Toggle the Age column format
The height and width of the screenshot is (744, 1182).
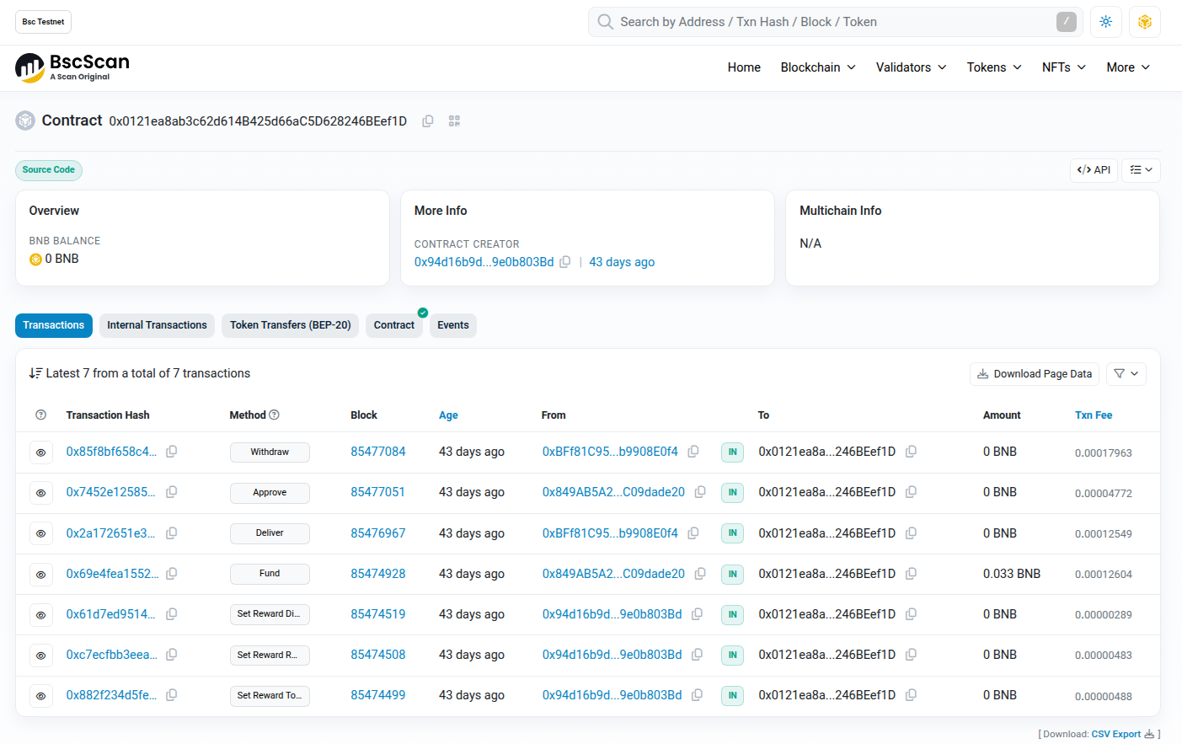(448, 415)
